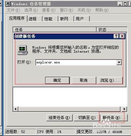This screenshot has height=136, width=131.
Task: Click the 取消 button
Action: [84, 80]
